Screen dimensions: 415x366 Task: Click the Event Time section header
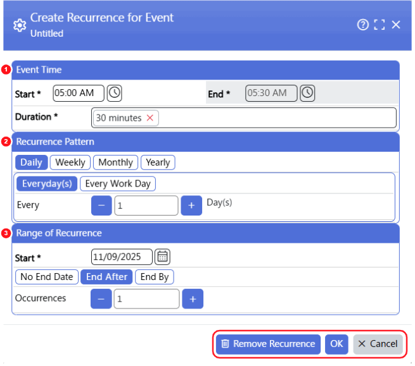[x=206, y=70]
